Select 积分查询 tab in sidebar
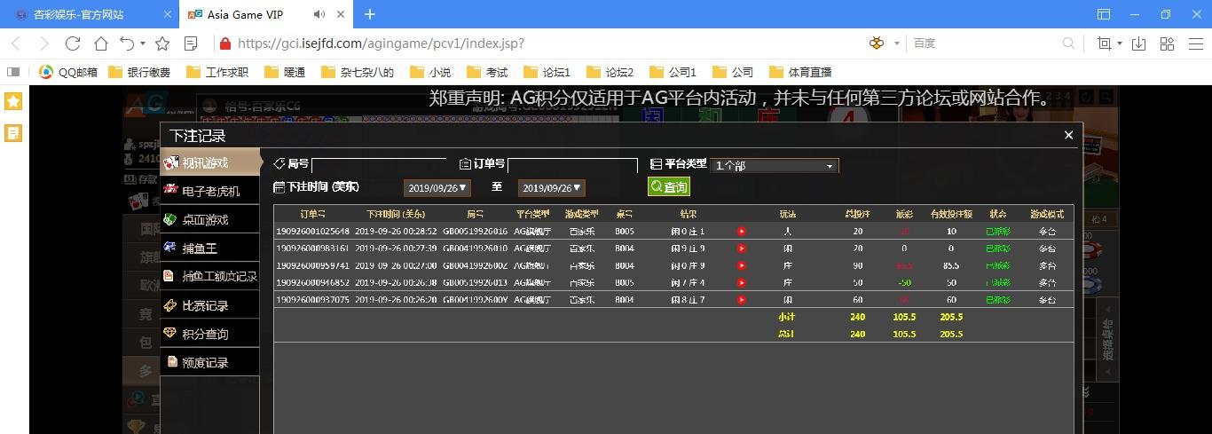This screenshot has height=434, width=1212. click(209, 333)
